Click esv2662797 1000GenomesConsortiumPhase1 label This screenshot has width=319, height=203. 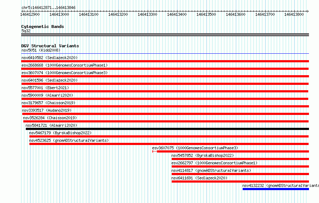click(214, 163)
